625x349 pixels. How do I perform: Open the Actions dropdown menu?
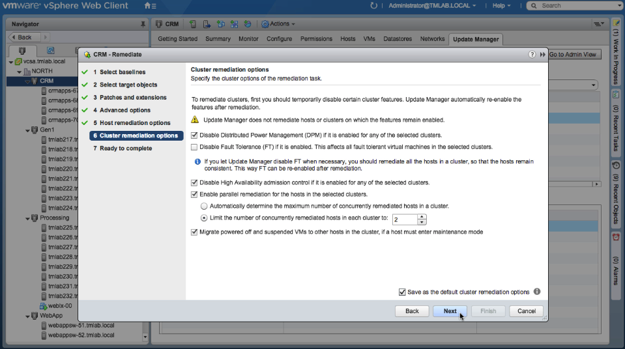[278, 24]
